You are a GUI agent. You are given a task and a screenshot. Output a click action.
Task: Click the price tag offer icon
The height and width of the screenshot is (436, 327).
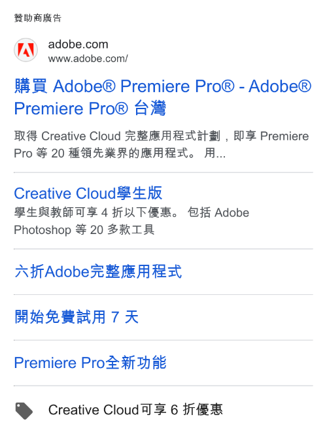point(24,411)
